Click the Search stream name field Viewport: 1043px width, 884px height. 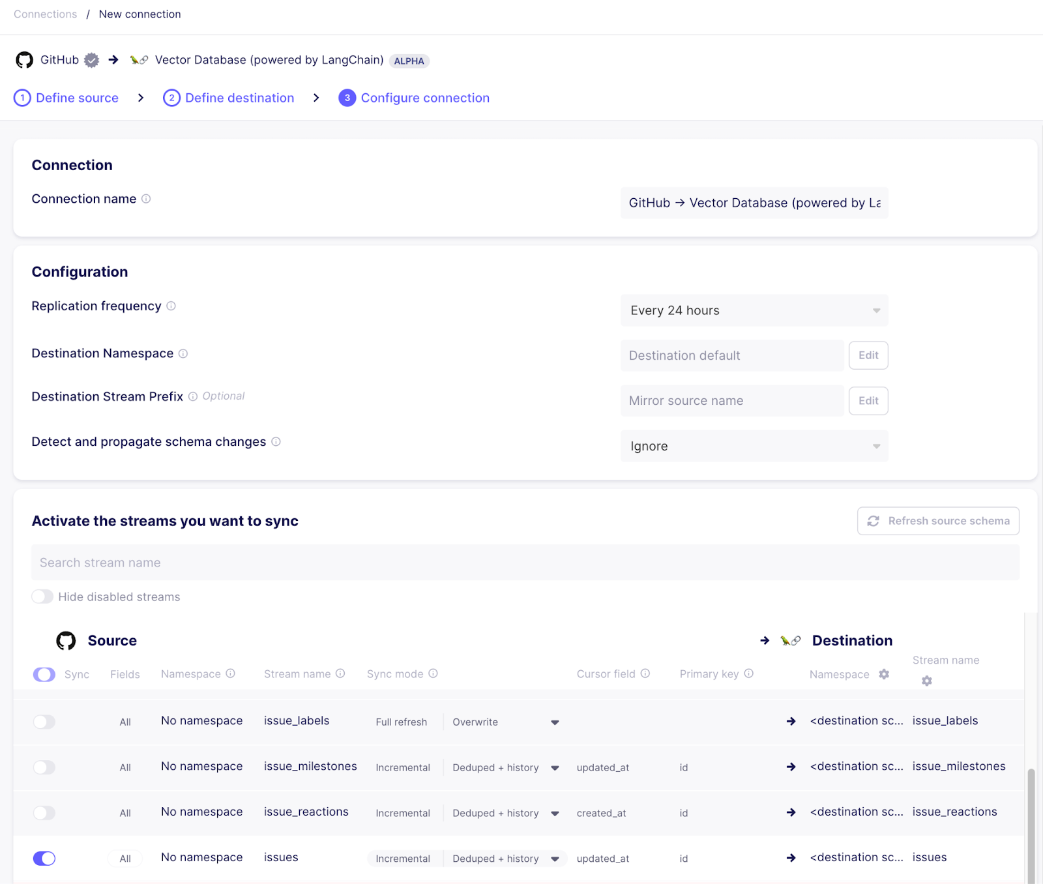pos(525,563)
